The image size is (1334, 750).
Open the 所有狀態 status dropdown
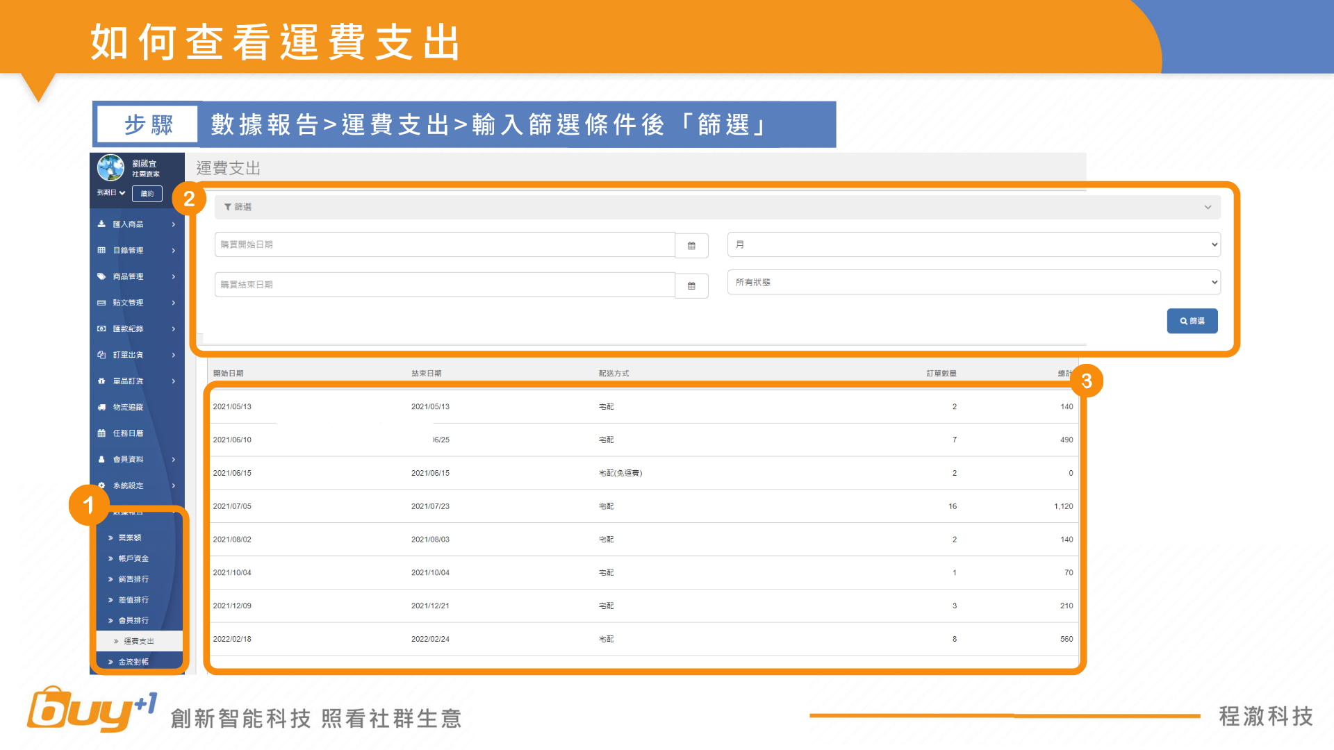[973, 282]
